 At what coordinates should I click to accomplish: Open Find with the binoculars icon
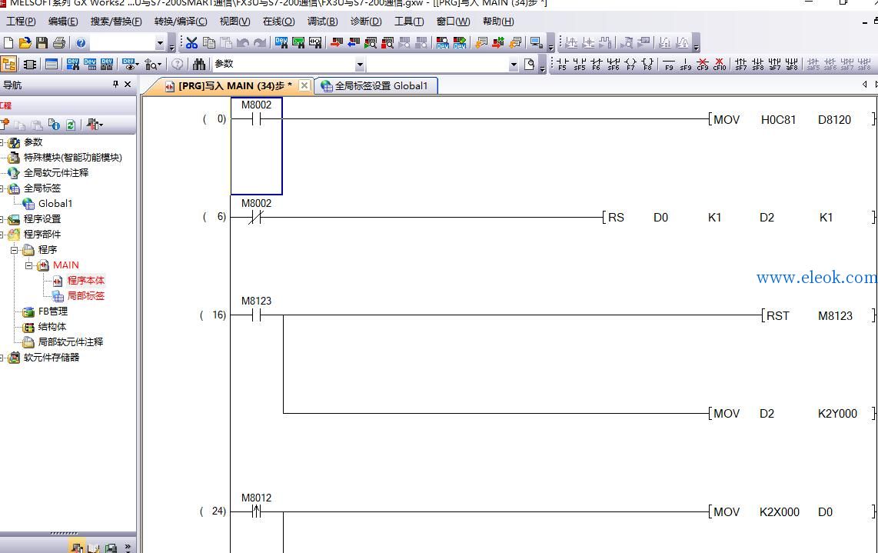(x=199, y=65)
